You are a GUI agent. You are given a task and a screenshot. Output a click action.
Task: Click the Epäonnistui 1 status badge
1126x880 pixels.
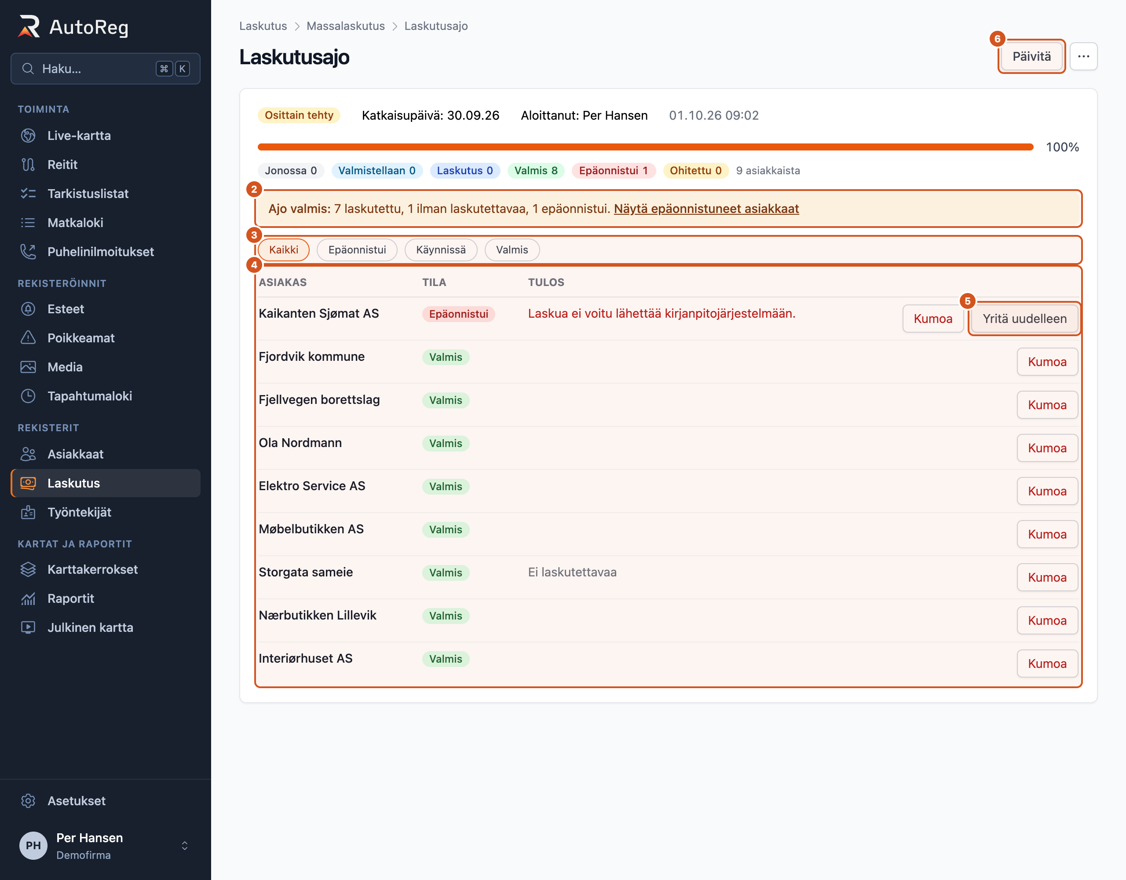point(614,171)
